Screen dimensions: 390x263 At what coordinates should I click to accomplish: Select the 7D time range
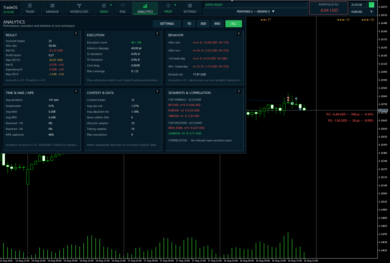click(x=189, y=24)
